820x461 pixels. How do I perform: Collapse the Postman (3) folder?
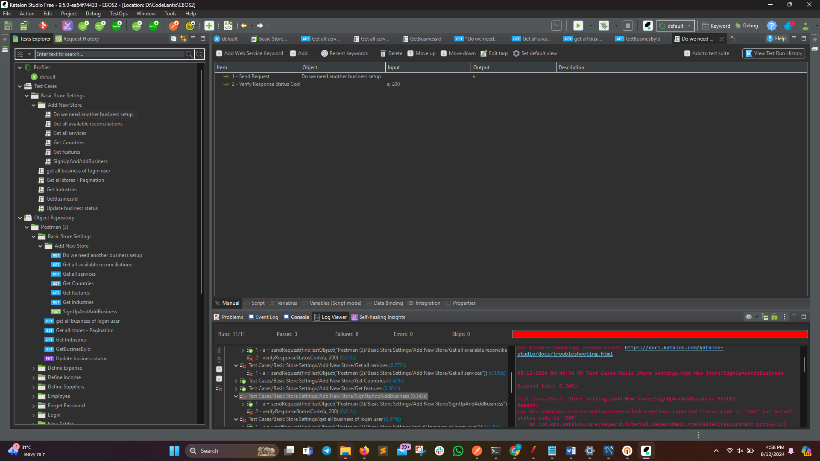(x=26, y=227)
